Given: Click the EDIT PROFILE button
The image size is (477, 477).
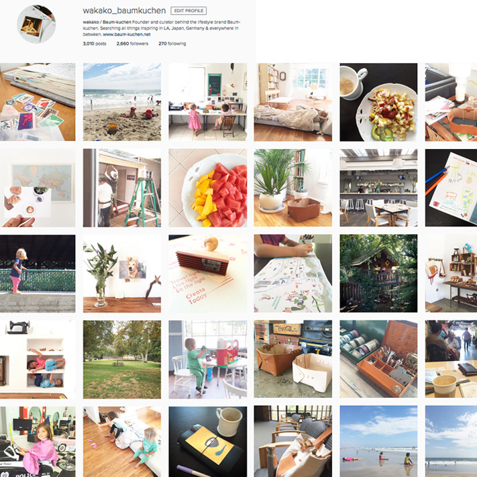Looking at the screenshot, I should tap(189, 11).
